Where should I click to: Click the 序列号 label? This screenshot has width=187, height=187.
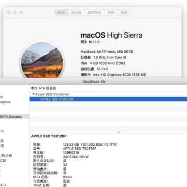pyautogui.click(x=39, y=157)
